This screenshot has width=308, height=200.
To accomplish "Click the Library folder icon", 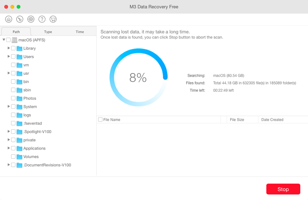I will [x=19, y=49].
